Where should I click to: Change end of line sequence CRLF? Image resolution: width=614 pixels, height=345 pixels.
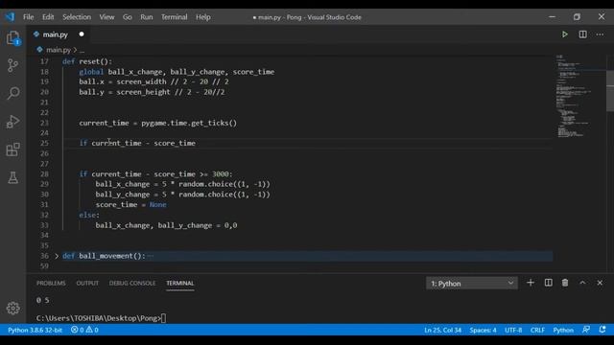coord(537,330)
